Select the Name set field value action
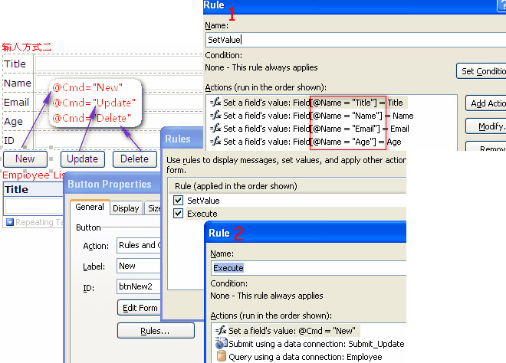 coord(312,116)
